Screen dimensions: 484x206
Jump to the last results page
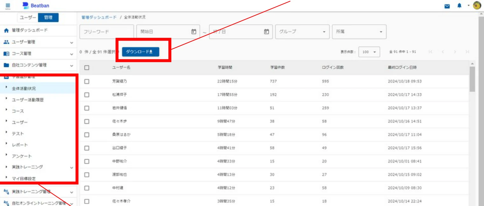pos(467,52)
